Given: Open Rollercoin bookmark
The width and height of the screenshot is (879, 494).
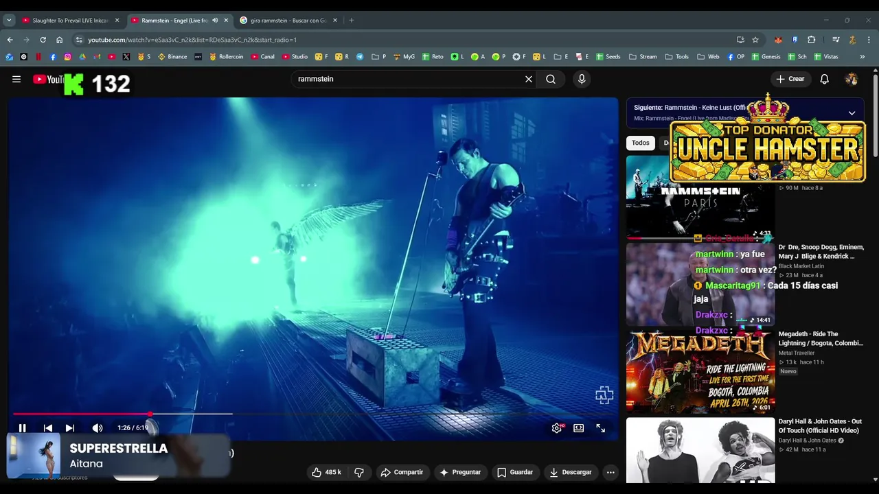Looking at the screenshot, I should (x=226, y=57).
